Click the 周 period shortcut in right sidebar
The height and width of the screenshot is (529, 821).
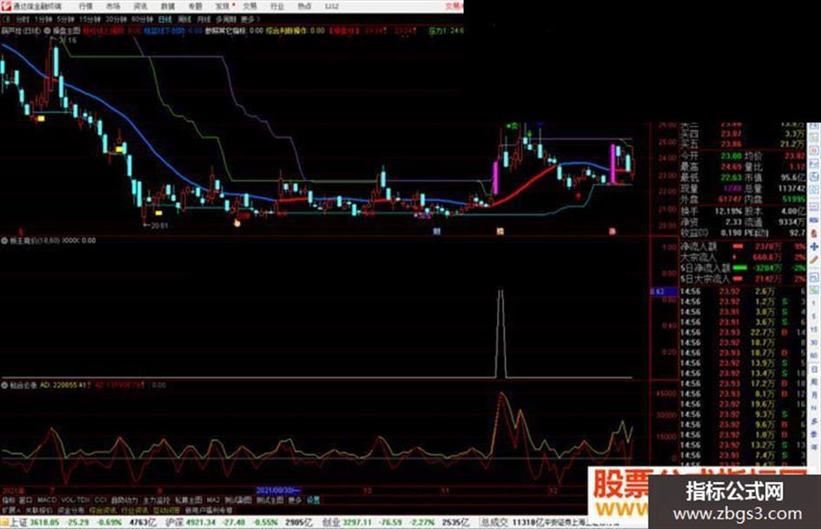click(x=814, y=382)
